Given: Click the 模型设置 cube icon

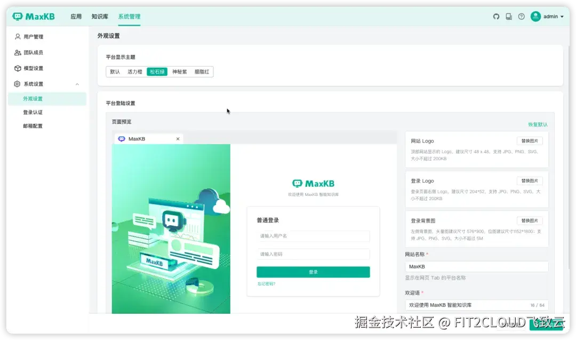Looking at the screenshot, I should click(x=17, y=68).
